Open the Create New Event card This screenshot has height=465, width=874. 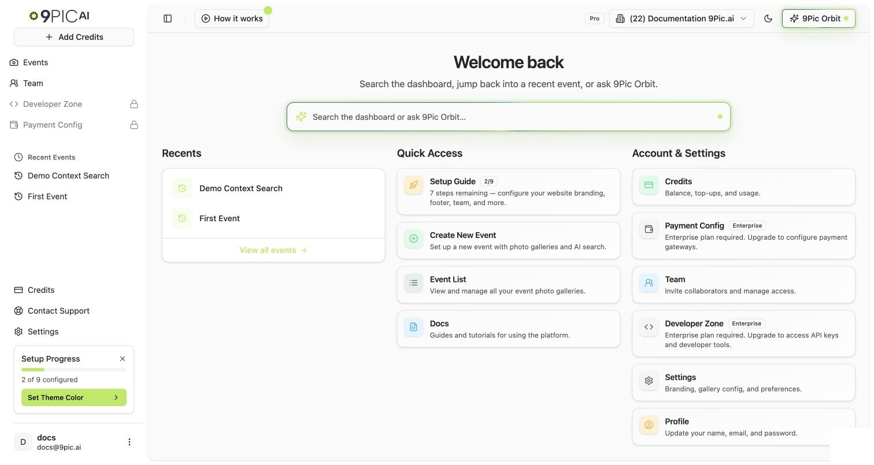point(509,240)
